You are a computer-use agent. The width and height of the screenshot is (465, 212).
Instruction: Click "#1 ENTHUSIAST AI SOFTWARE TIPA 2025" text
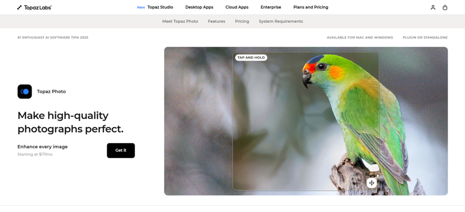(53, 38)
